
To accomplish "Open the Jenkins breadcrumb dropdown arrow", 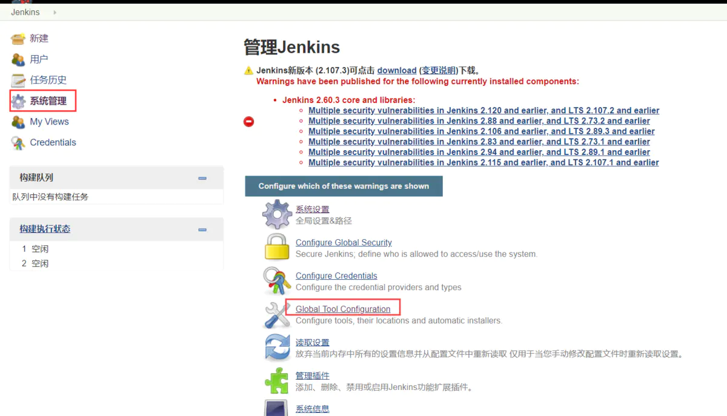I will pyautogui.click(x=55, y=12).
